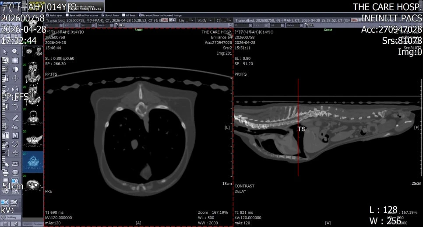Viewport: 423px width, 227px height.
Task: Select the first thumbnail at top of series strip
Action: (33, 51)
